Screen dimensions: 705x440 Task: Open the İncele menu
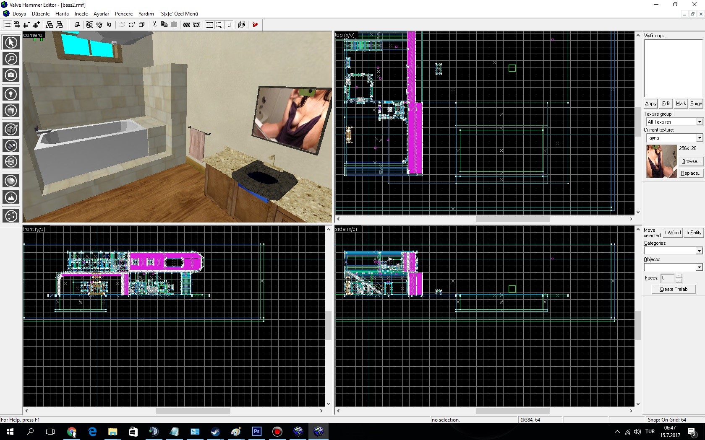point(81,14)
